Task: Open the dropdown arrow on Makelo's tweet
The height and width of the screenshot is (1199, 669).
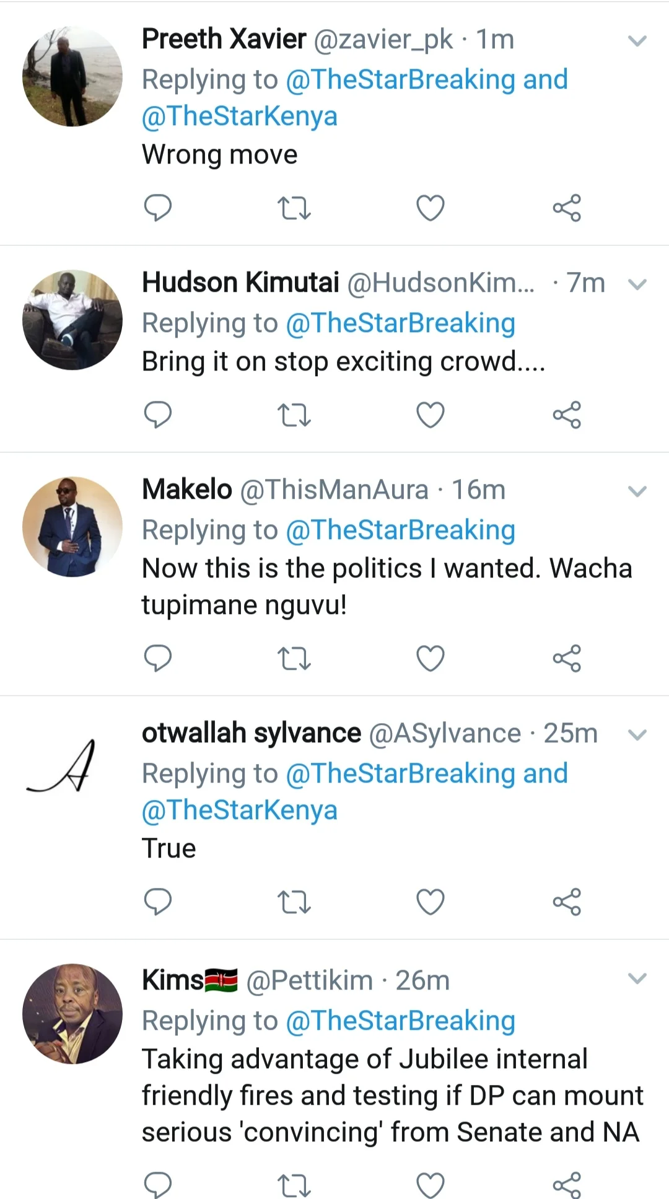Action: coord(637,491)
